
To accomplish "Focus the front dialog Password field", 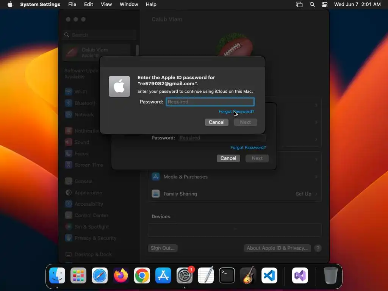I will (x=210, y=102).
